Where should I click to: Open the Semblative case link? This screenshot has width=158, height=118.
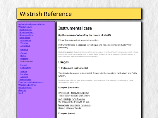[25, 68]
